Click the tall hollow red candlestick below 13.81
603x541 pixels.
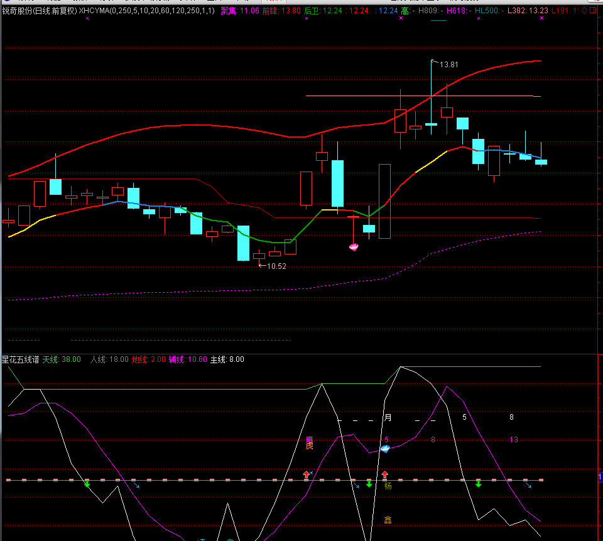[x=400, y=121]
